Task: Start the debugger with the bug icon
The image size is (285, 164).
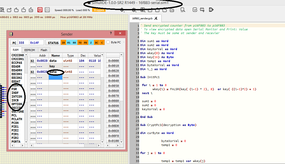Action: point(211,10)
